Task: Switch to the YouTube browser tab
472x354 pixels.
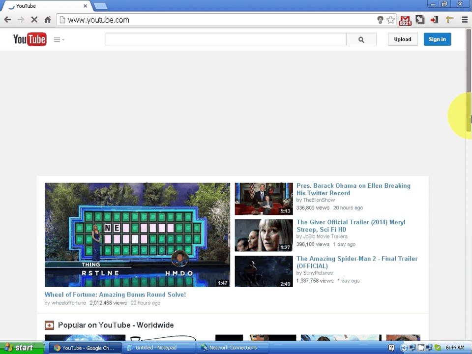Action: point(47,6)
